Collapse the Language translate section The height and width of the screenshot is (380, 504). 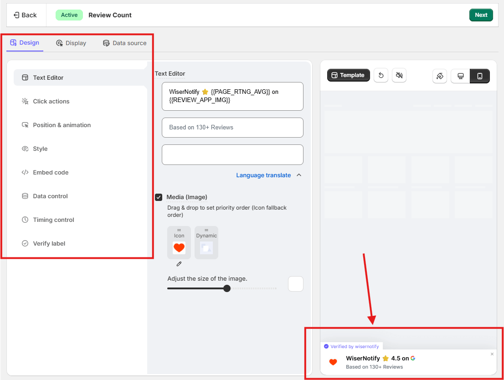(299, 175)
